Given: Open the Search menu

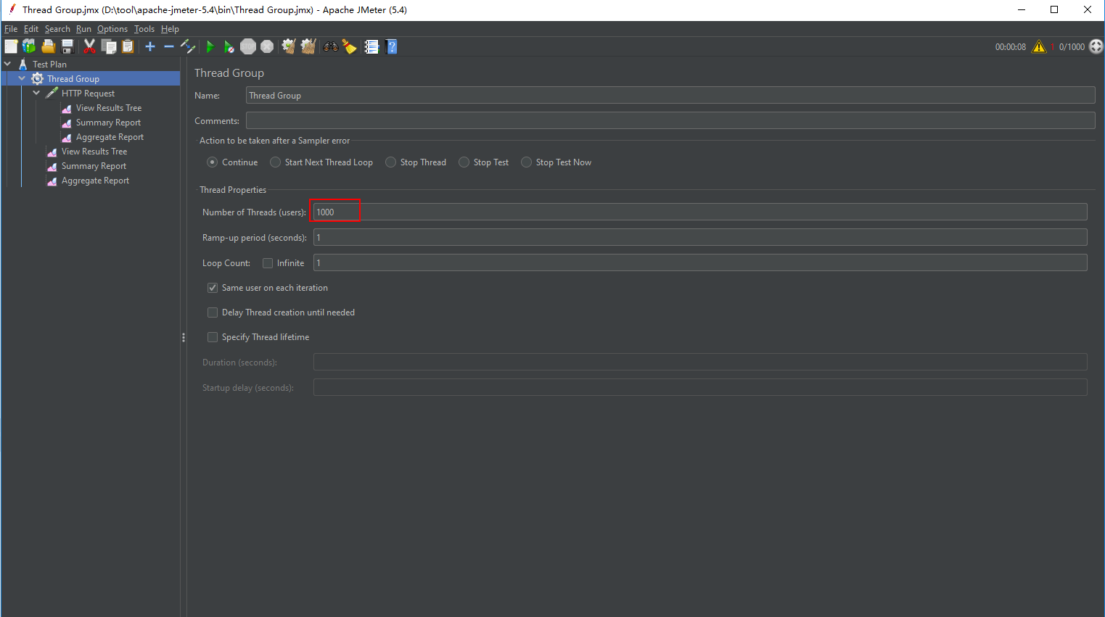Looking at the screenshot, I should click(57, 29).
